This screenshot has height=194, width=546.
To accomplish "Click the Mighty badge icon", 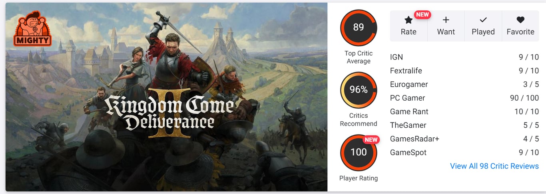I will click(33, 28).
